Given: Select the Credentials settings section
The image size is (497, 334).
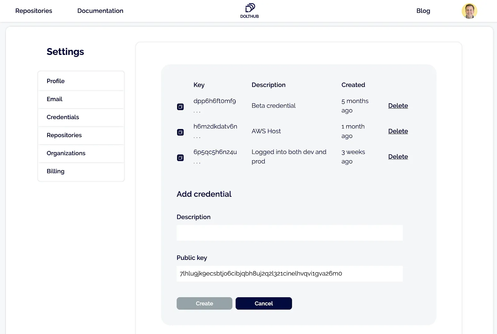Looking at the screenshot, I should [x=63, y=117].
